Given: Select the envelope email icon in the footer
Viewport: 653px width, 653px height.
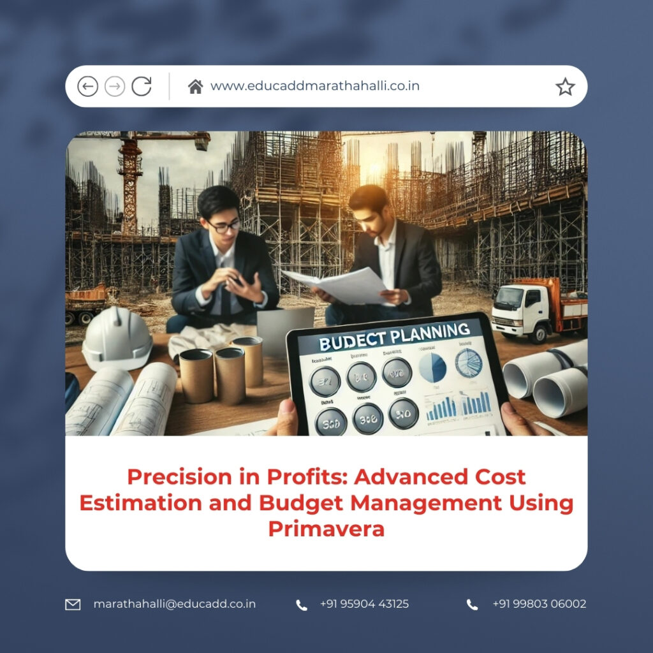Looking at the screenshot, I should (72, 602).
